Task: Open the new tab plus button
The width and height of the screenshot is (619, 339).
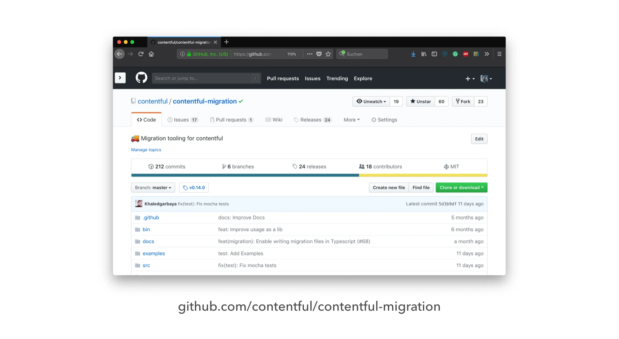Action: click(x=227, y=42)
